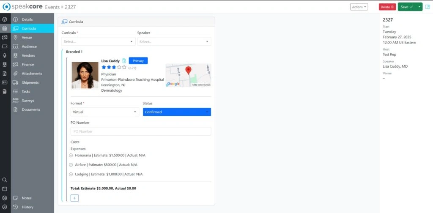
Task: Expand the Airfare expense row
Action: click(x=71, y=165)
